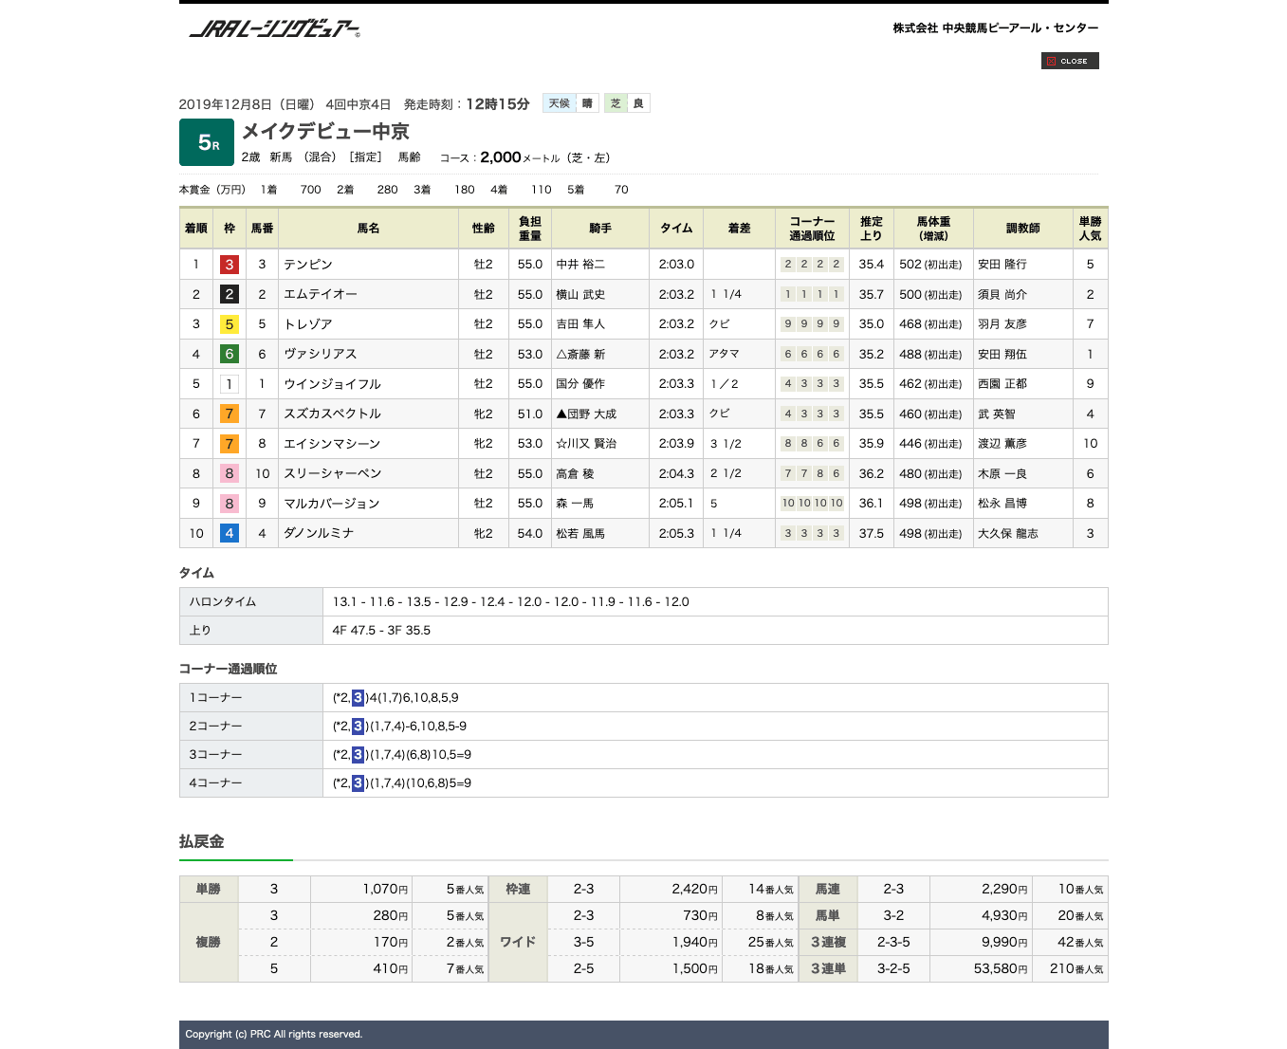Click the 枠連 payout label
The height and width of the screenshot is (1049, 1287).
(518, 890)
